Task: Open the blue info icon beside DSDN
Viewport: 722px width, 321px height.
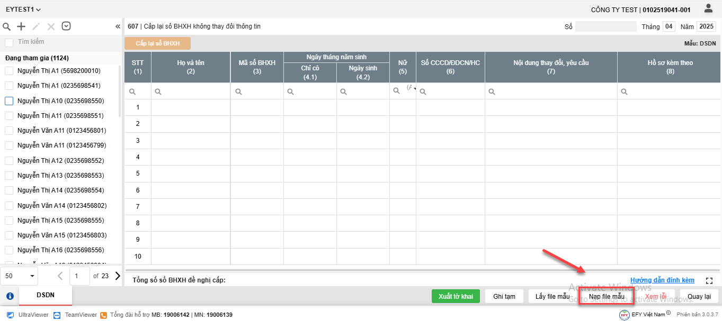Action: pyautogui.click(x=10, y=296)
